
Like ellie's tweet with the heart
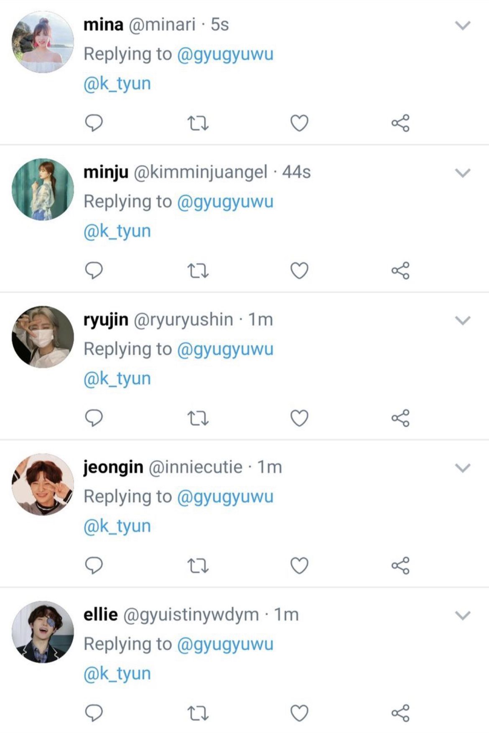coord(299,713)
